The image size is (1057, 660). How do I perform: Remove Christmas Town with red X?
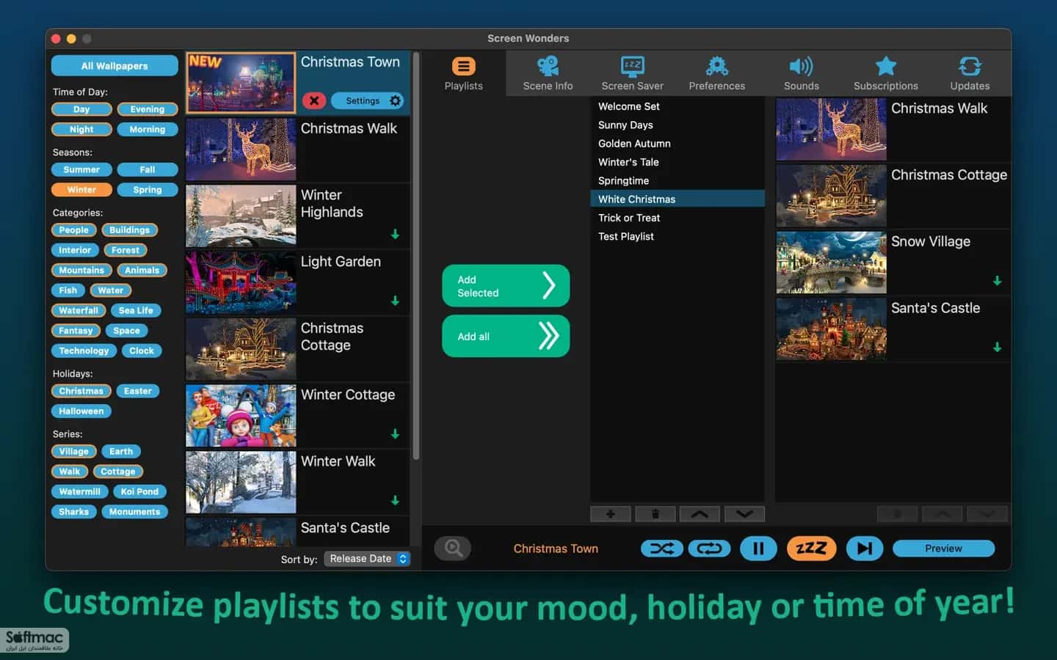coord(313,100)
